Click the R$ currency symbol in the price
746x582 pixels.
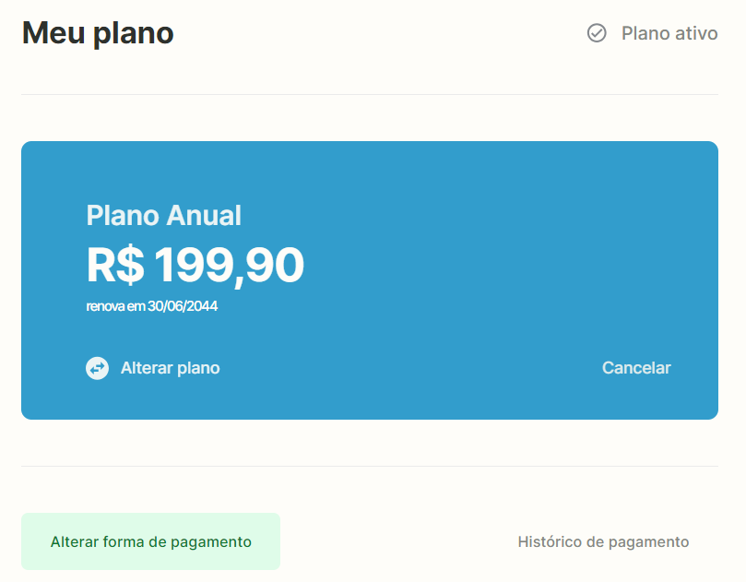tap(115, 265)
